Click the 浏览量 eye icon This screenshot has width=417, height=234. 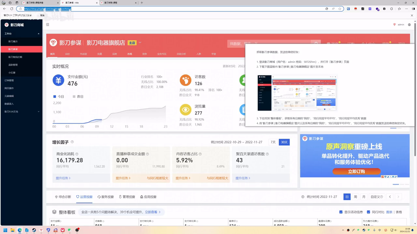click(186, 110)
